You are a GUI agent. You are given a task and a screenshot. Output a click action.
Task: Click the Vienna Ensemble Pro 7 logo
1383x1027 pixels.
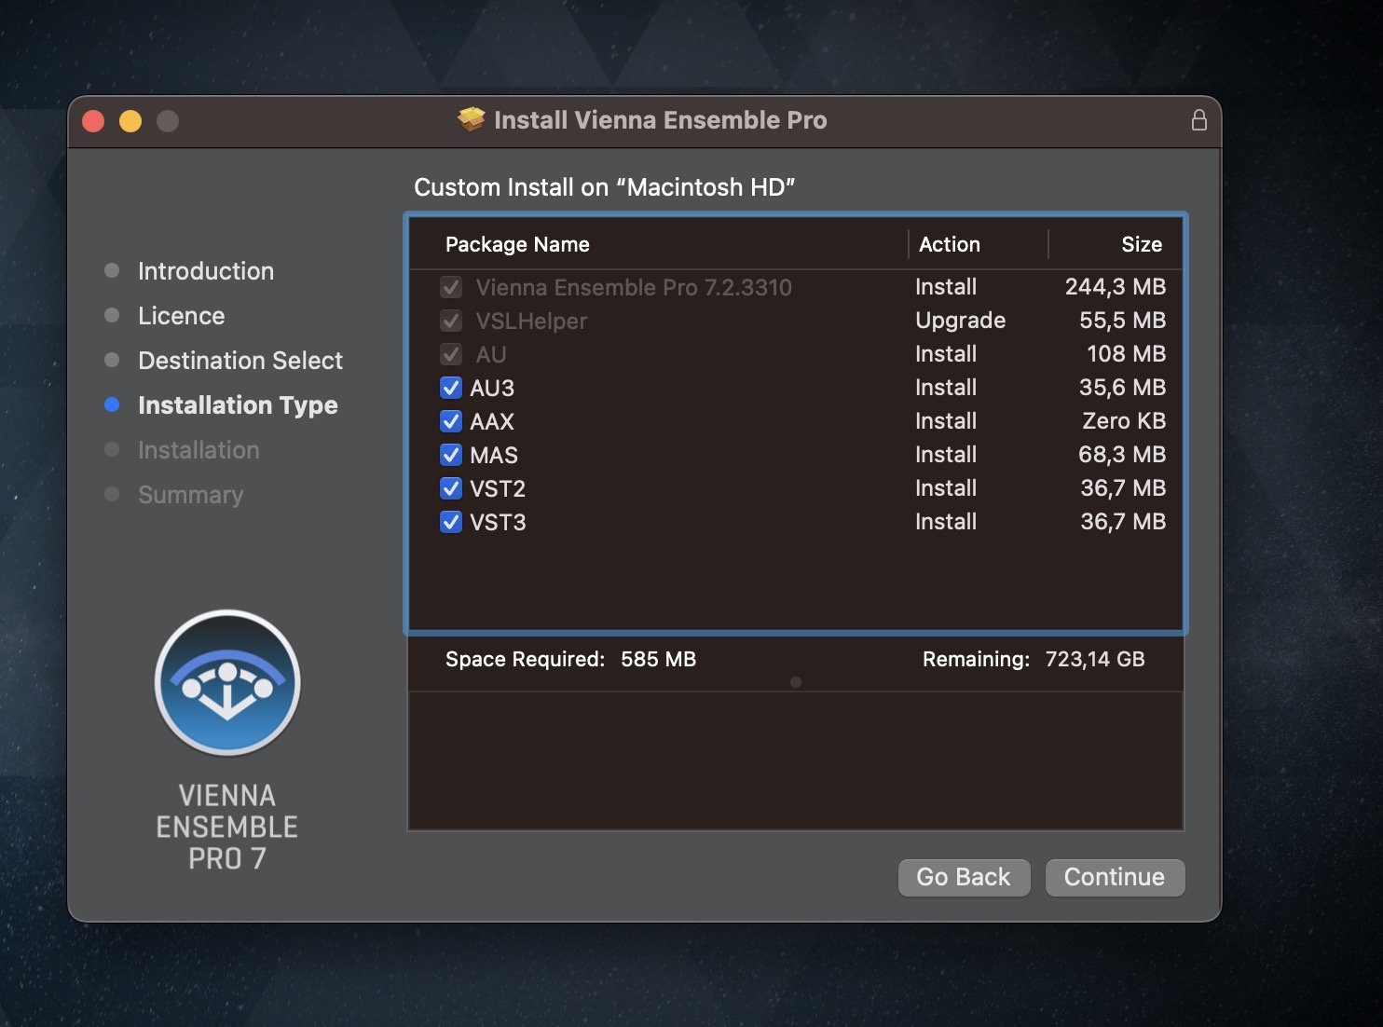pyautogui.click(x=227, y=683)
